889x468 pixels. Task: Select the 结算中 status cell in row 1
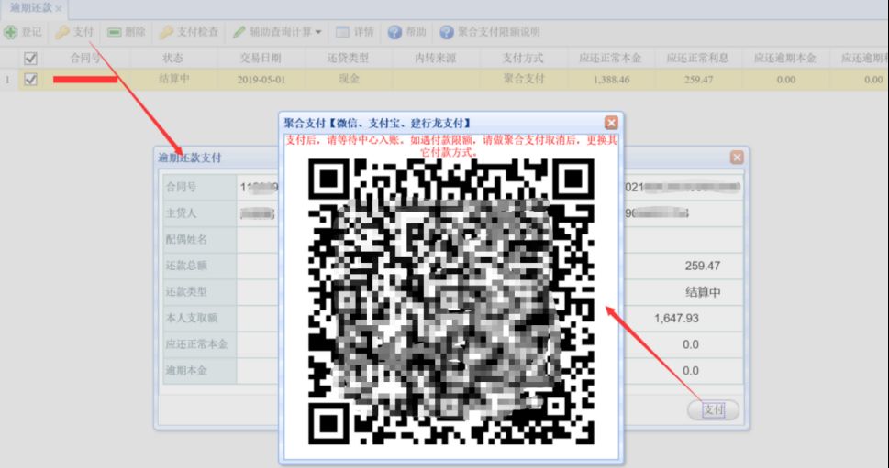(173, 80)
